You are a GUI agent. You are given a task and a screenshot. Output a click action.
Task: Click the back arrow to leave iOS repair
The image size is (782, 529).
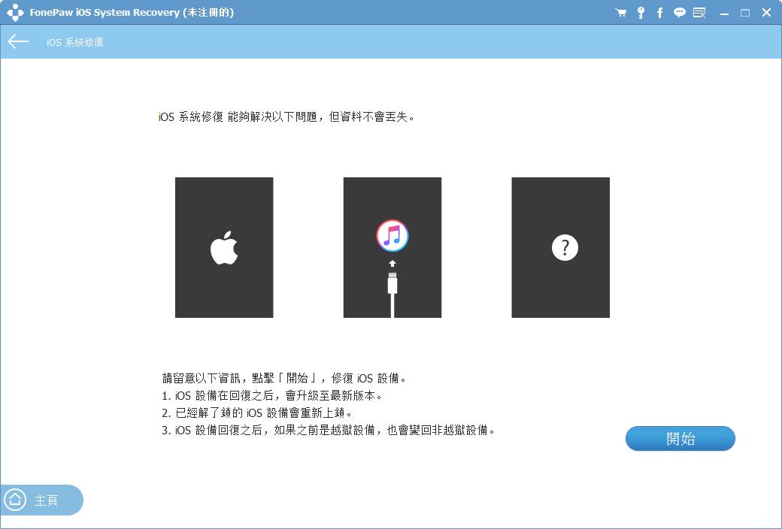tap(17, 41)
